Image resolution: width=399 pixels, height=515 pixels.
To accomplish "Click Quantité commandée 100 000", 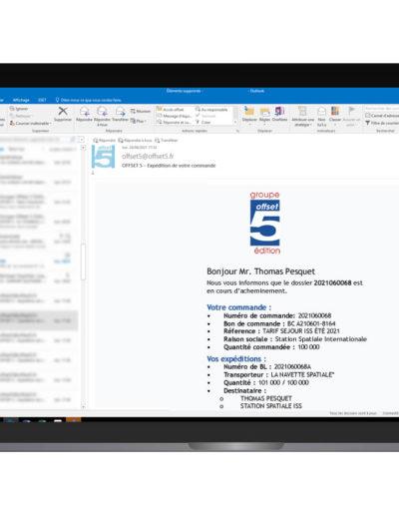I will click(271, 347).
